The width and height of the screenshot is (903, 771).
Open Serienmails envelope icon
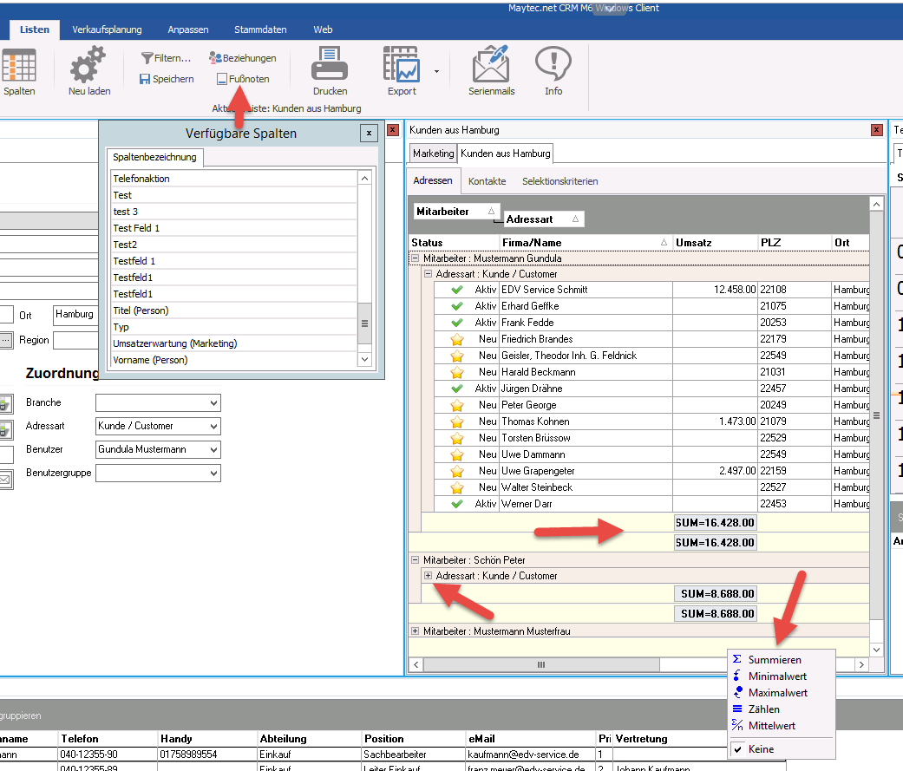click(x=491, y=64)
